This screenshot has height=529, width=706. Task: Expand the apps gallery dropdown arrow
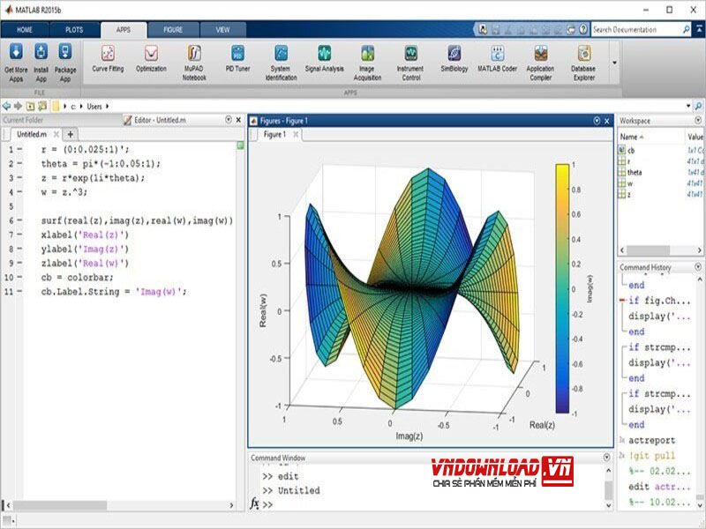click(614, 63)
